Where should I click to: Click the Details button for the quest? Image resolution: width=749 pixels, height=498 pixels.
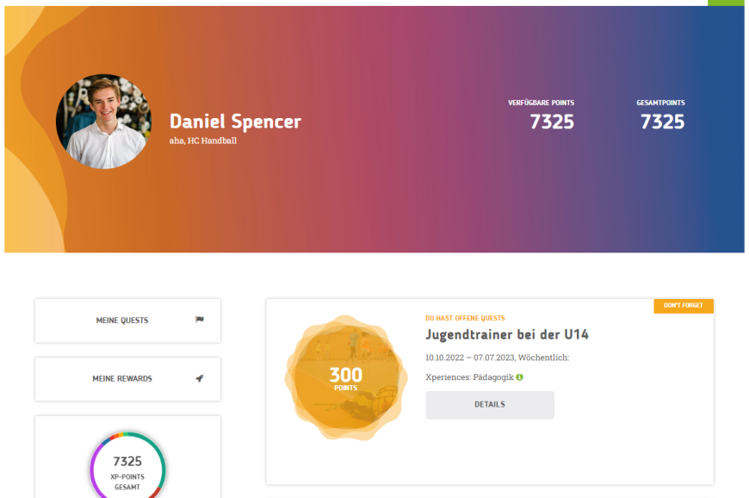(490, 404)
